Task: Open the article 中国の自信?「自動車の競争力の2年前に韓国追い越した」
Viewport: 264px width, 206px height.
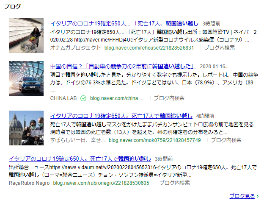Action: click(123, 66)
